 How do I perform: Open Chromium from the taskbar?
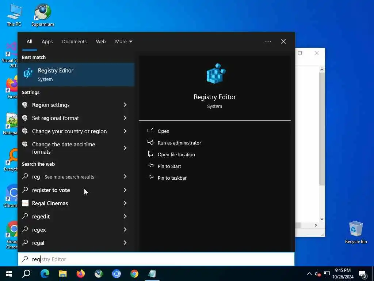click(x=117, y=274)
